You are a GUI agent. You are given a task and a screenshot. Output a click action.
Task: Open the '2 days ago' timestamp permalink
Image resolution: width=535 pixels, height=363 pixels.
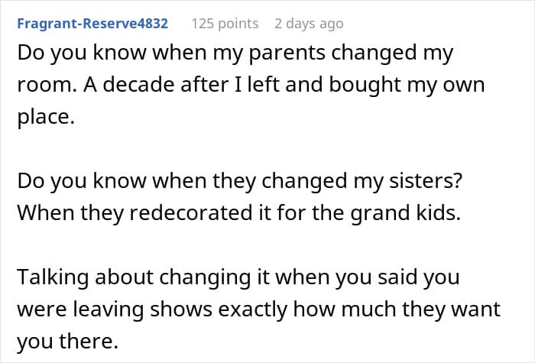point(309,24)
